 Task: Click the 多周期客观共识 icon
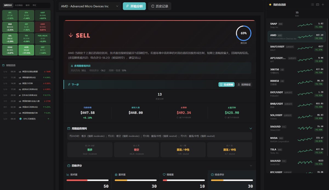click(72, 66)
